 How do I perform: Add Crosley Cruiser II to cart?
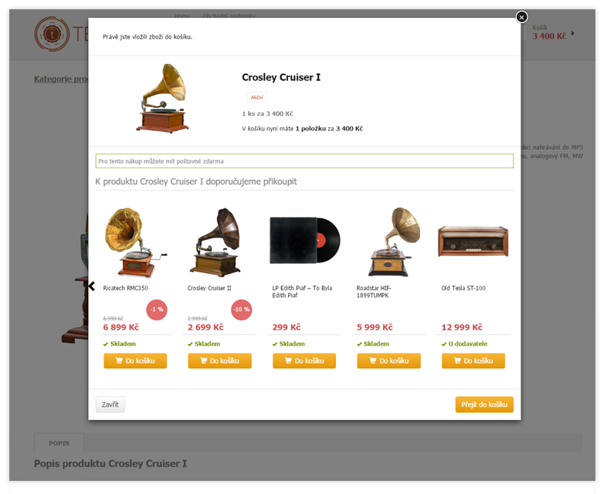pyautogui.click(x=219, y=361)
